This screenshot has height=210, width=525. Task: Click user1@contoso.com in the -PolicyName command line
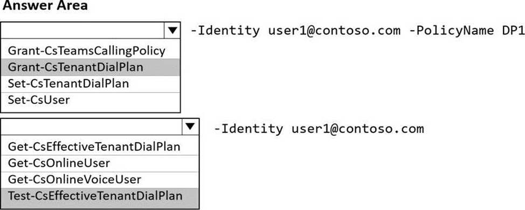(334, 31)
